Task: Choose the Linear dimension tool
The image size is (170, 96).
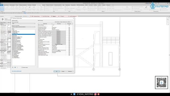Action: click(x=12, y=8)
